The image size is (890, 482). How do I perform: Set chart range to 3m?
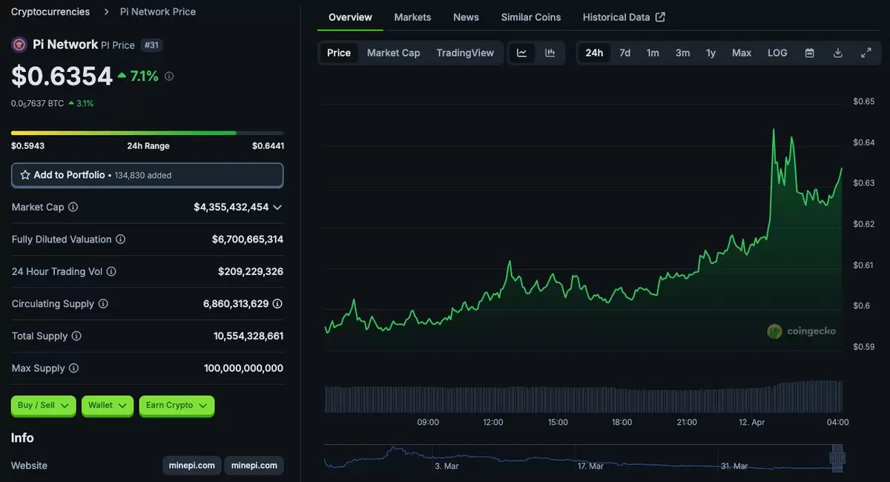click(682, 53)
